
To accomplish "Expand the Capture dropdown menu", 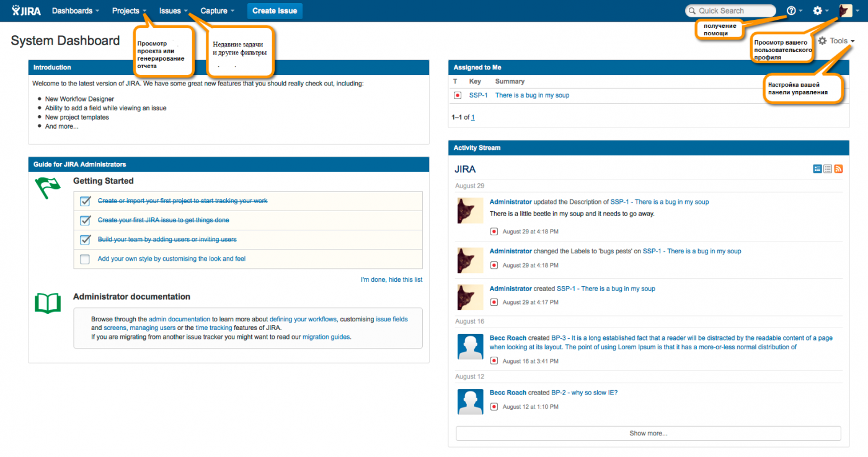I will (217, 11).
